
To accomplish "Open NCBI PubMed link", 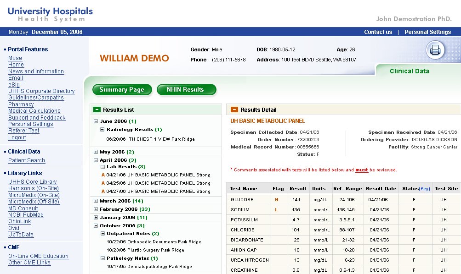I will [26, 215].
